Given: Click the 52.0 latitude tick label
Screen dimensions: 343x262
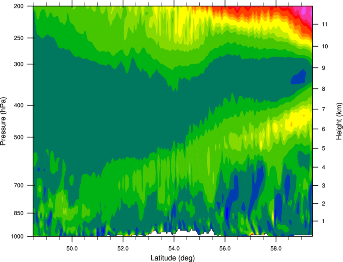Looking at the screenshot, I should pos(123,248).
